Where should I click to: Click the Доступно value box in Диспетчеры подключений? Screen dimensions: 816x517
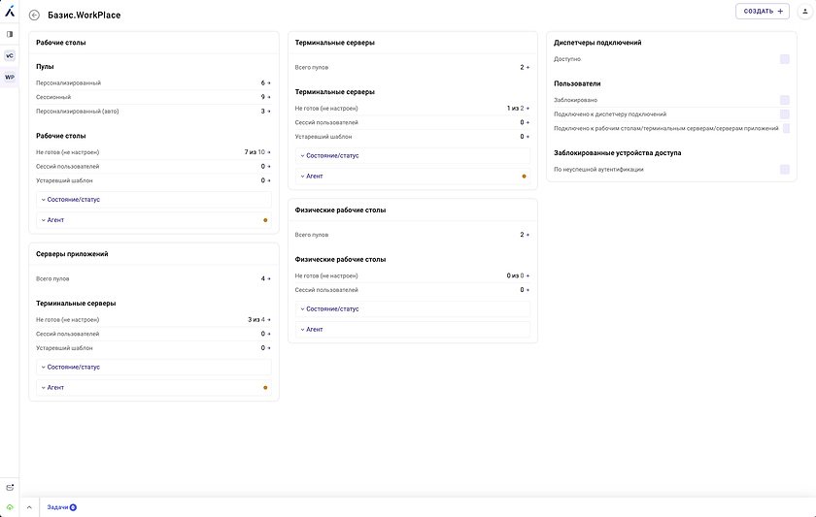(784, 59)
